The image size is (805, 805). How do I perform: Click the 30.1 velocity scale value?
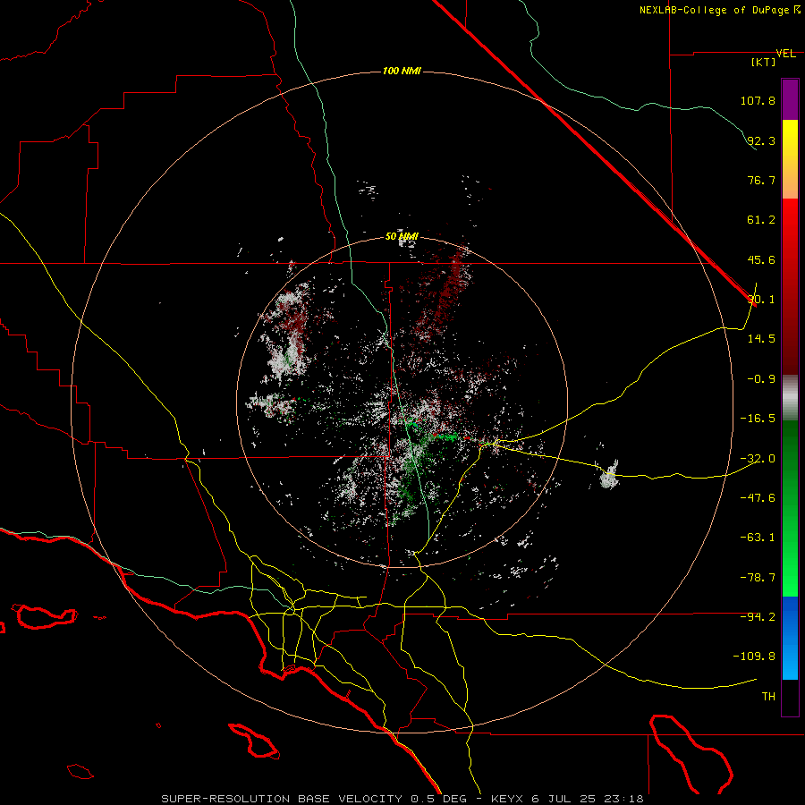(761, 300)
